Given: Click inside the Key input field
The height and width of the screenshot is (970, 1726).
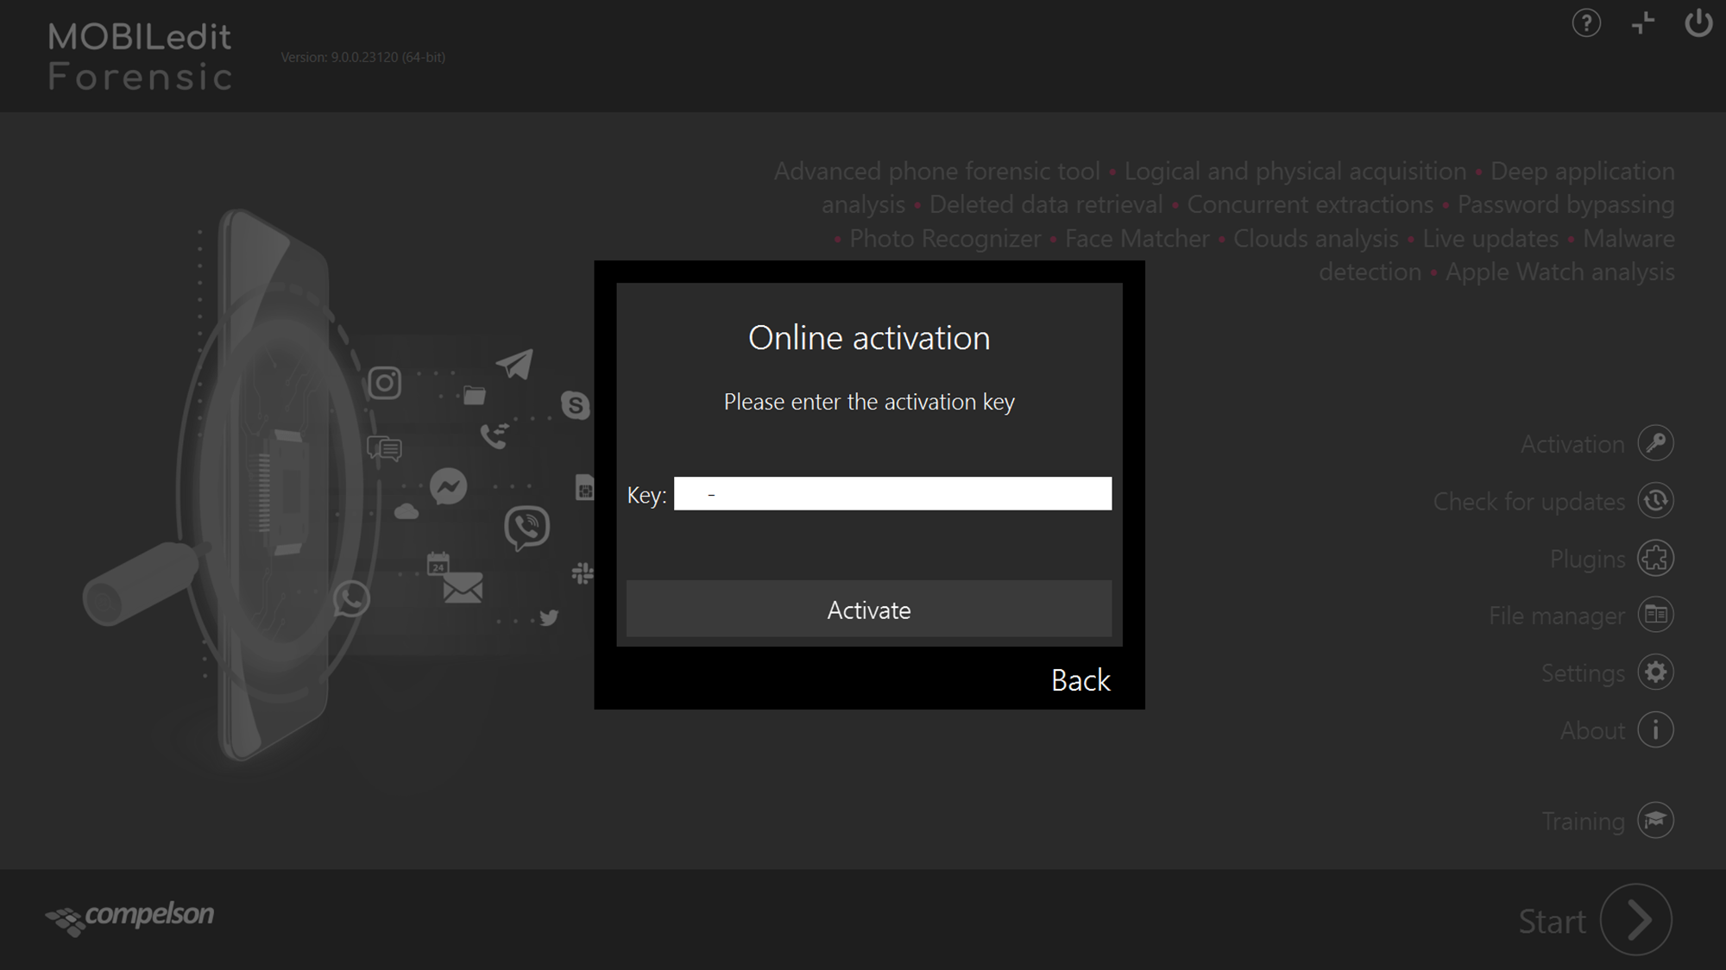Looking at the screenshot, I should point(892,493).
